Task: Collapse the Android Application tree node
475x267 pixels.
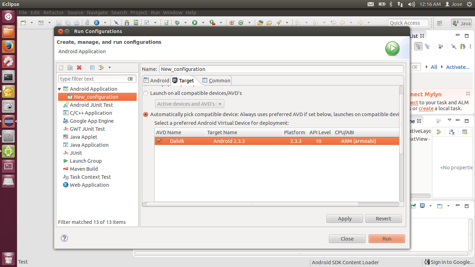Action: tap(60, 89)
